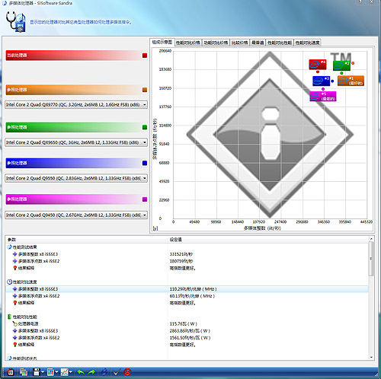Switch to the 性能对比价格 tab

tap(188, 43)
